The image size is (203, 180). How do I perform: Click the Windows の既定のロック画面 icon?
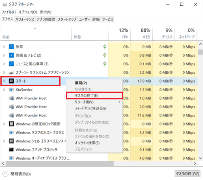tap(11, 124)
